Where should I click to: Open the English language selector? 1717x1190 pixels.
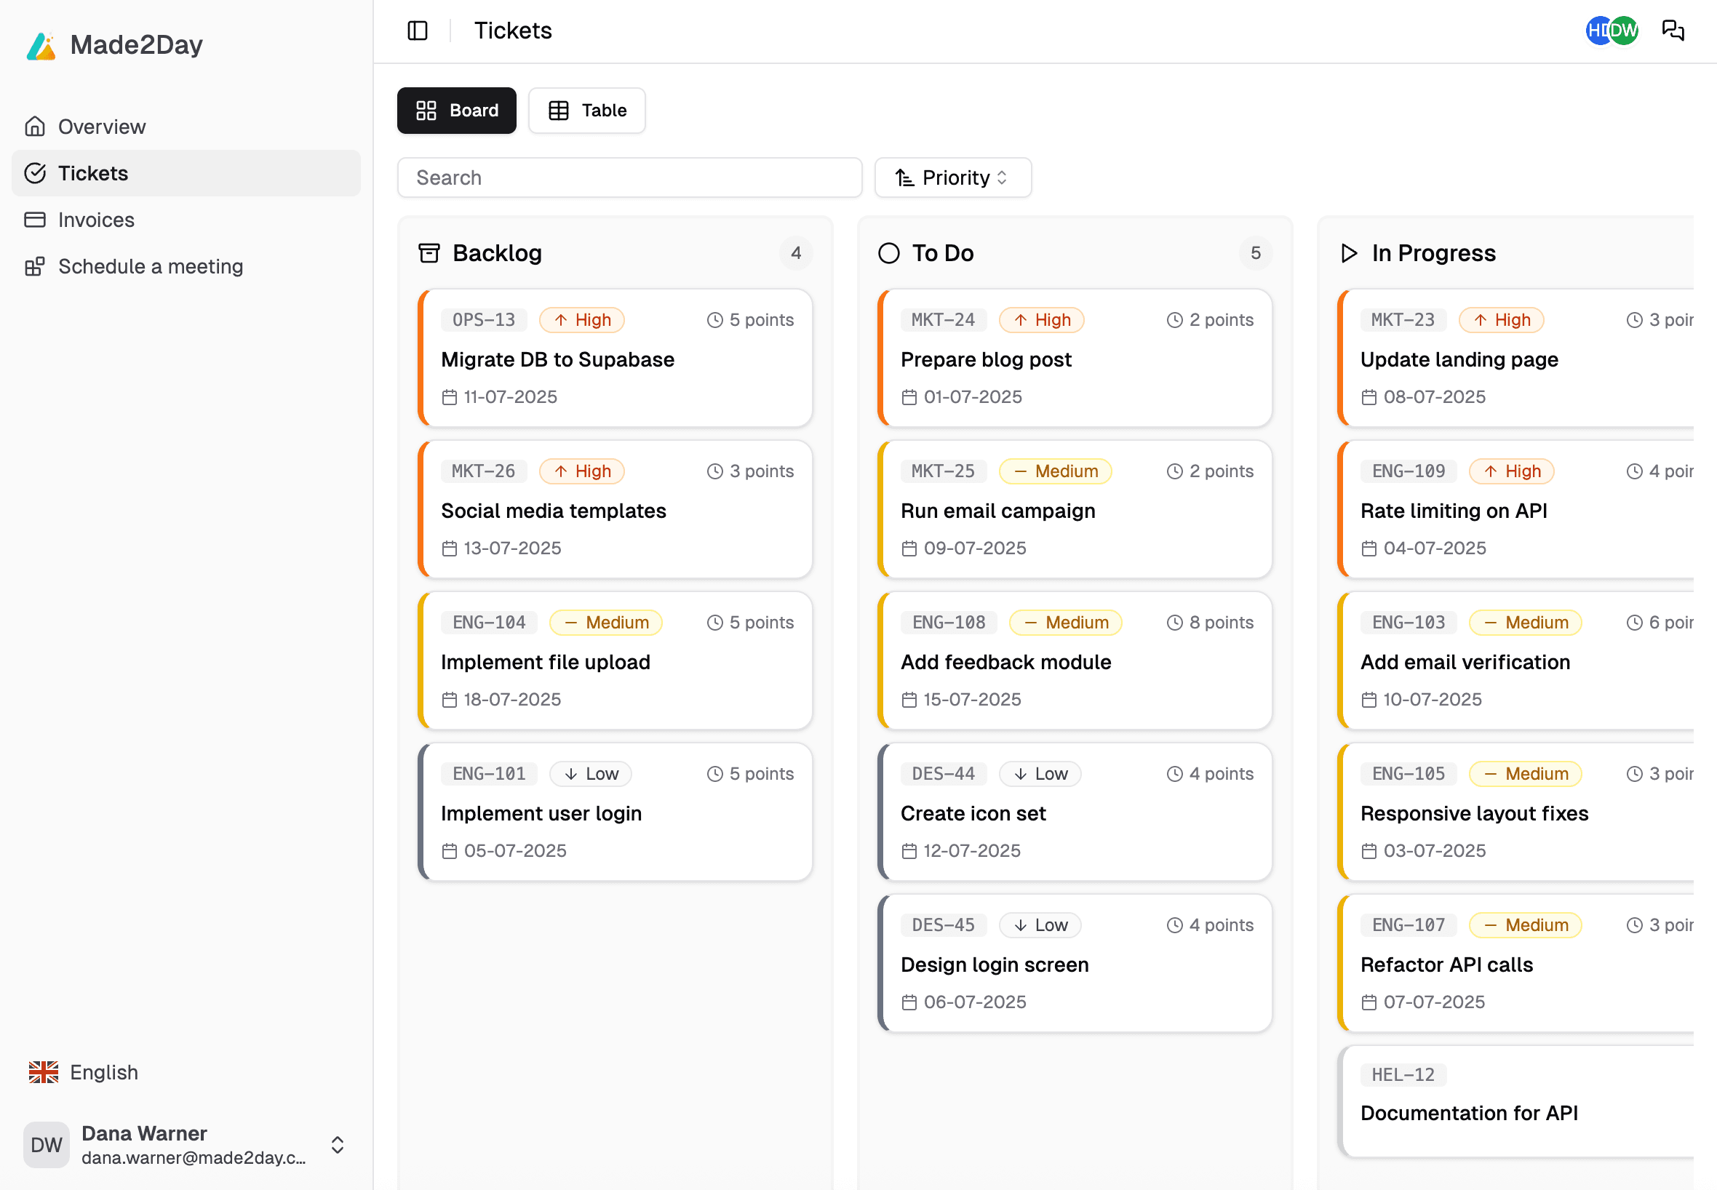pos(82,1071)
